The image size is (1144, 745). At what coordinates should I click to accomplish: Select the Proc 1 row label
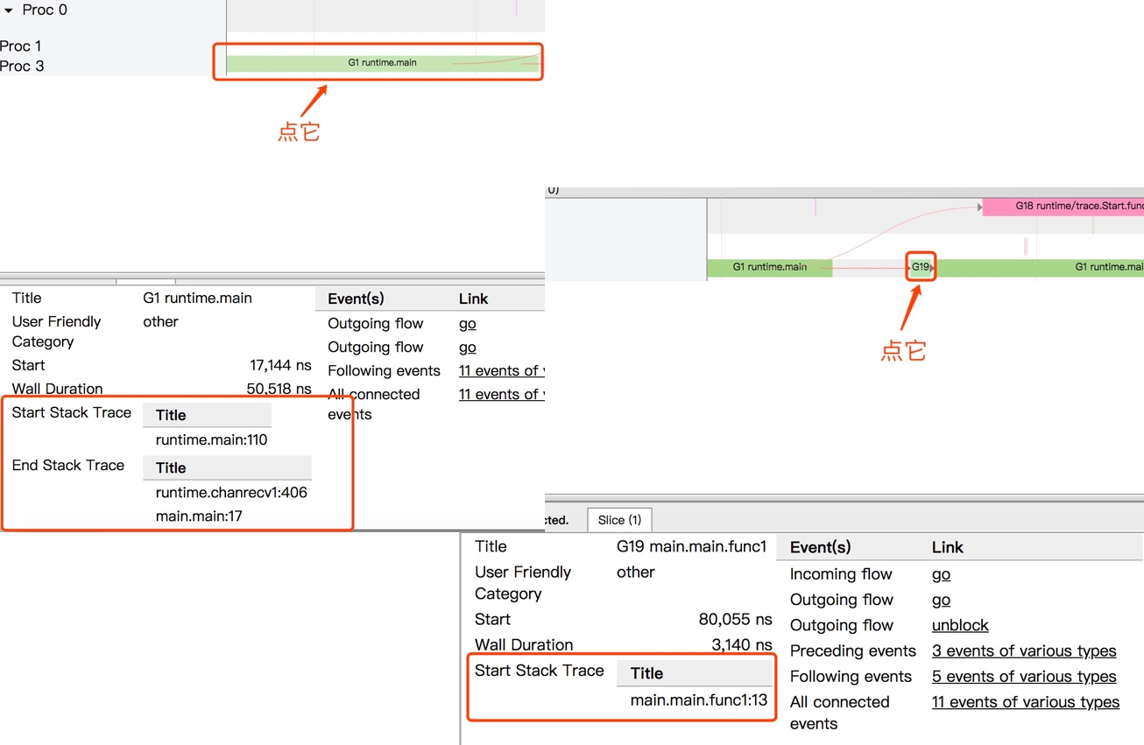(21, 46)
